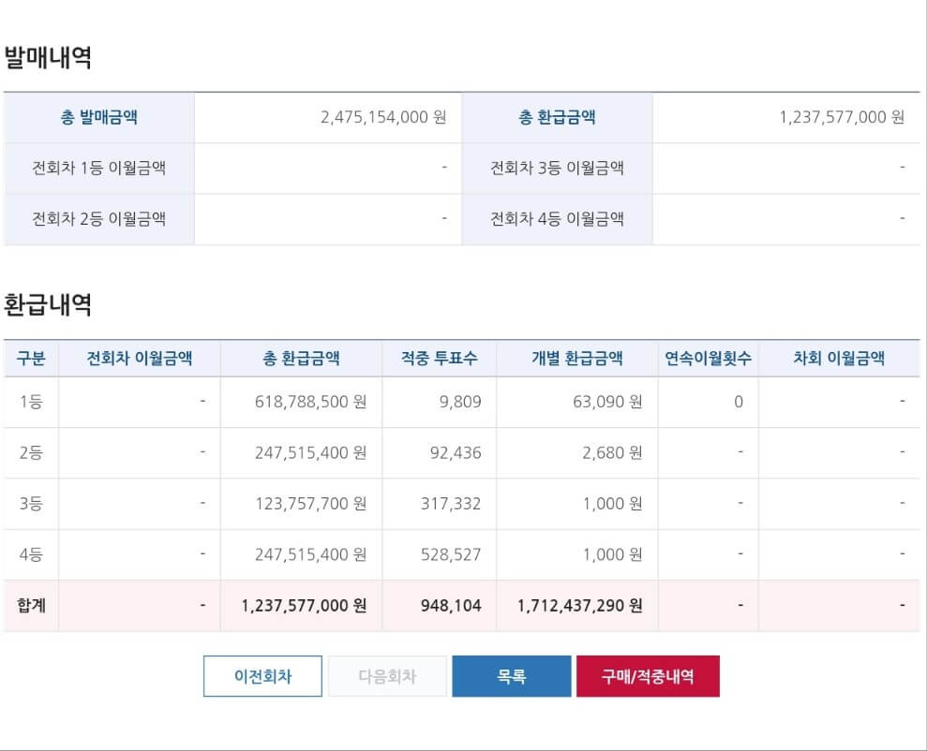The height and width of the screenshot is (751, 927).
Task: Click 전회차 2등 이월금액 label
Action: click(98, 218)
